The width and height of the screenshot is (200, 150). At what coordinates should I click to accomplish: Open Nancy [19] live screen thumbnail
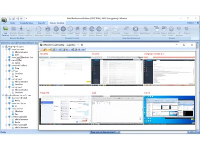65,110
